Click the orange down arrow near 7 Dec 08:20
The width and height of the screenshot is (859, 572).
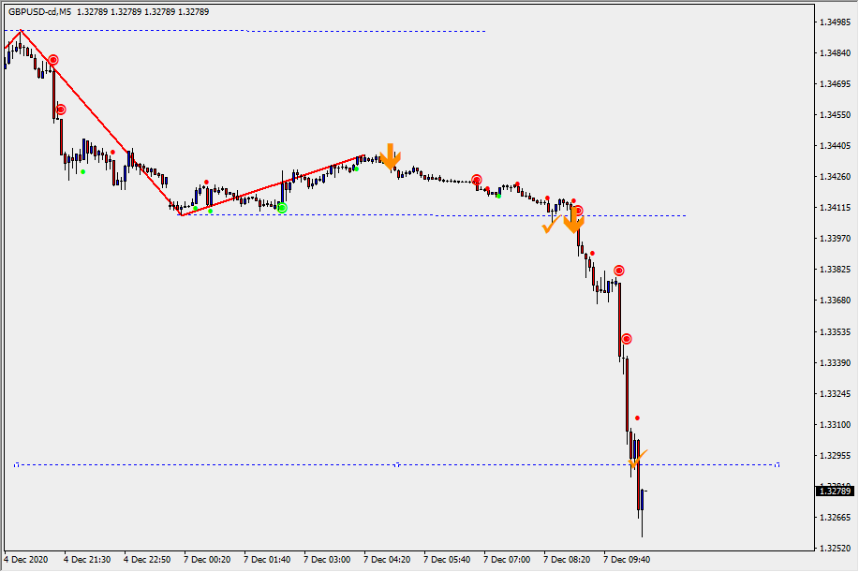coord(574,222)
